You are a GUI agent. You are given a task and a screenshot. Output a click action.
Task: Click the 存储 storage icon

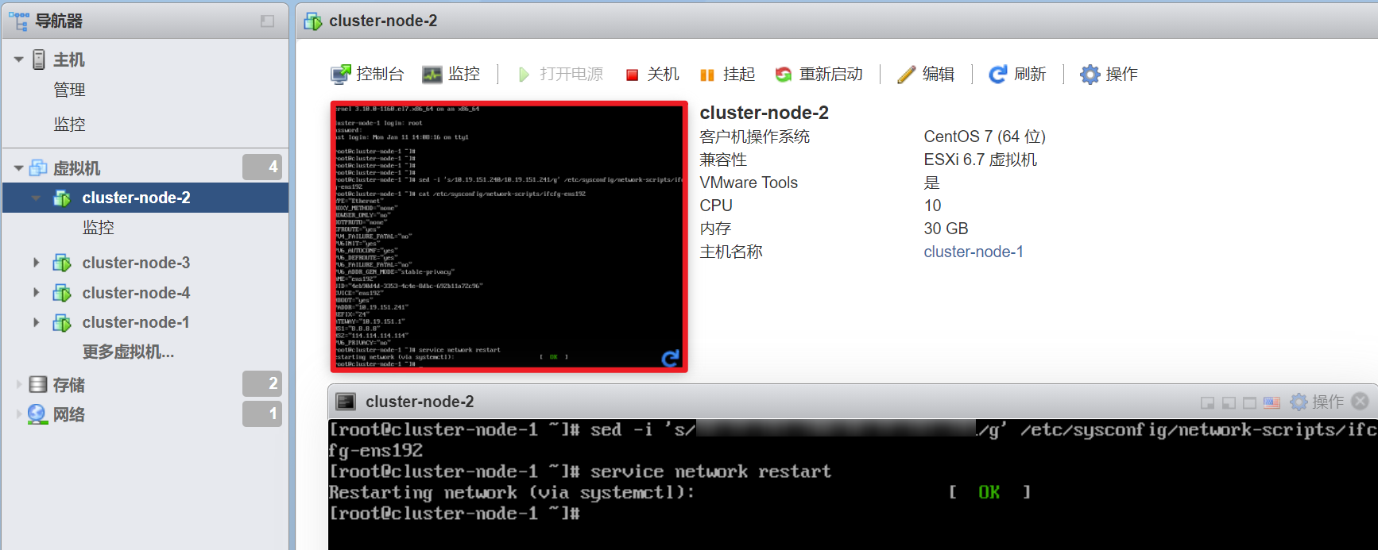38,385
